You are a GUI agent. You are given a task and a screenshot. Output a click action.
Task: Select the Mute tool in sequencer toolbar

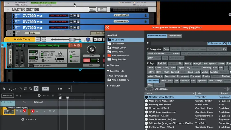pyautogui.click(x=25, y=89)
